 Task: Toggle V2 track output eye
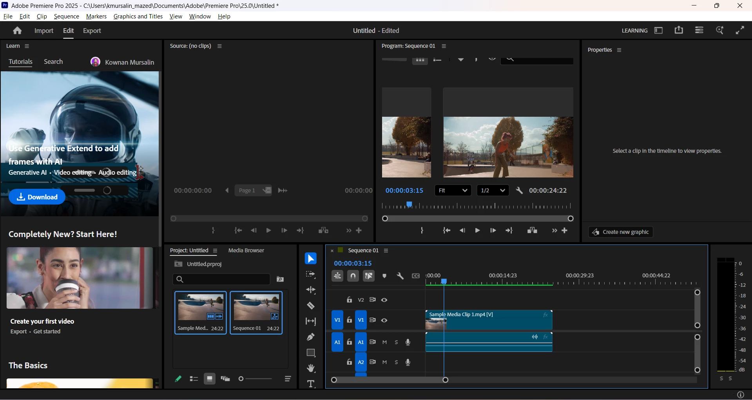385,300
